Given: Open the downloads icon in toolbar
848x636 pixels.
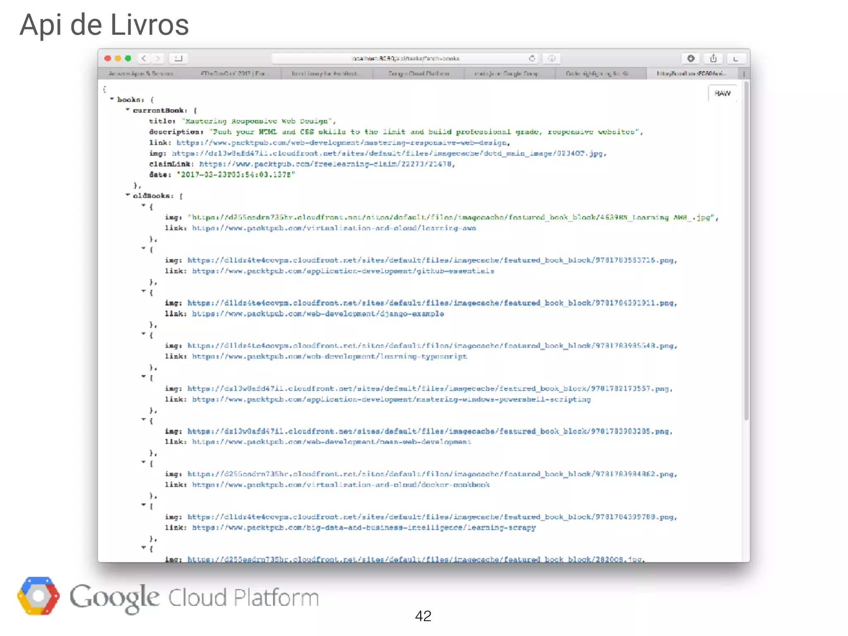Looking at the screenshot, I should (x=691, y=58).
